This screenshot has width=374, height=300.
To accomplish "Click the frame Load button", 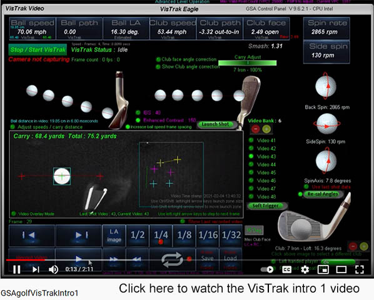I will click(x=230, y=259).
